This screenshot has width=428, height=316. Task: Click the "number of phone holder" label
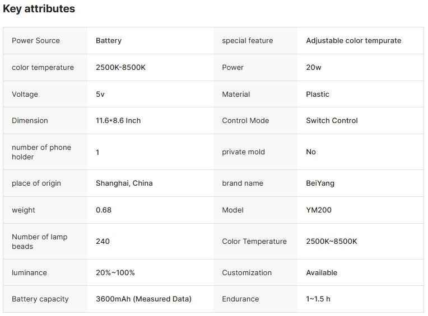click(x=41, y=152)
